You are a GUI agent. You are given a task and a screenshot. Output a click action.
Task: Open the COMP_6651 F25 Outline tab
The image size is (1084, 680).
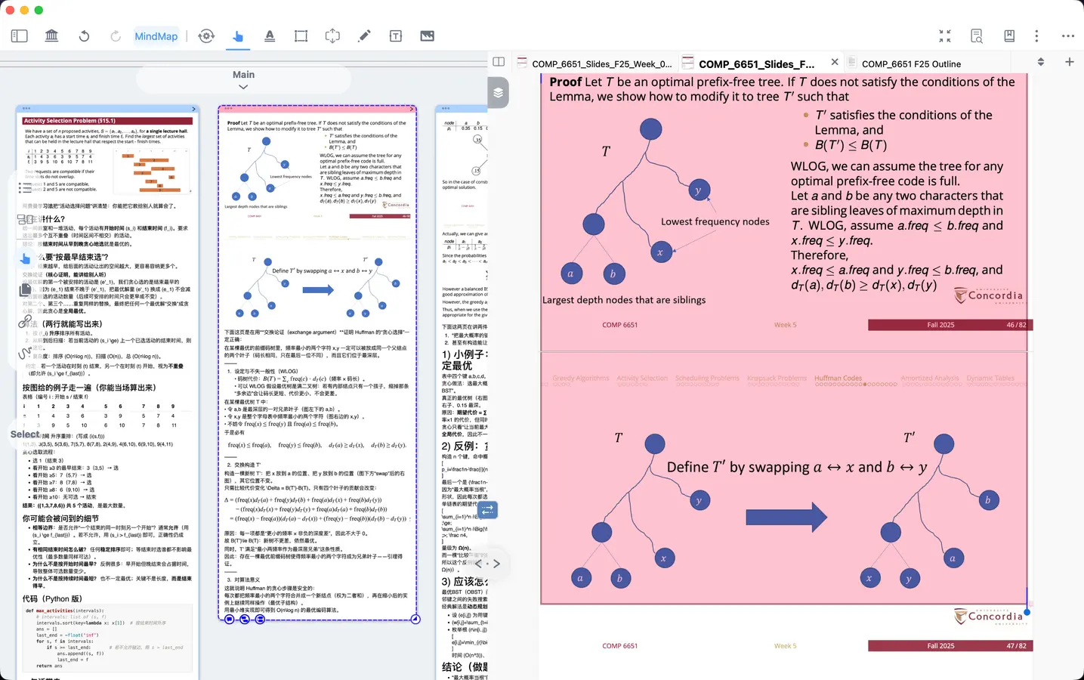coord(910,64)
